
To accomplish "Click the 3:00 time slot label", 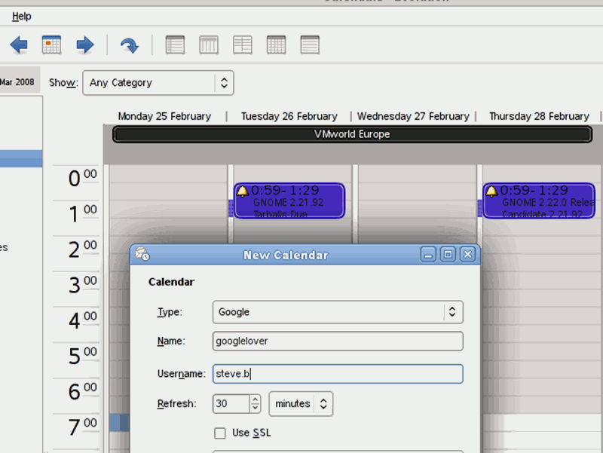I will coord(83,285).
